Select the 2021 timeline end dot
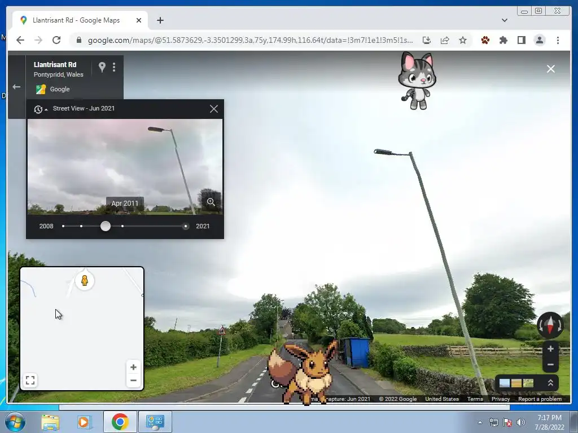The width and height of the screenshot is (578, 433). click(185, 226)
